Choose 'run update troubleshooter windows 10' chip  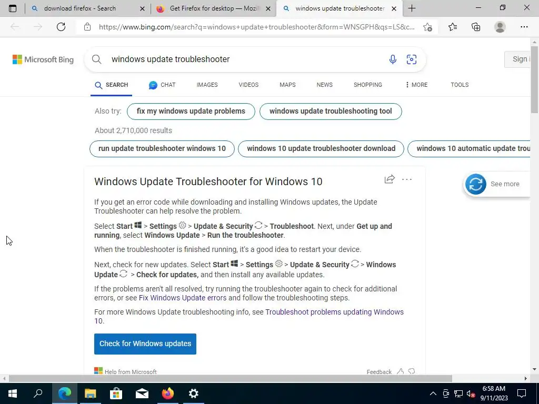pyautogui.click(x=162, y=149)
